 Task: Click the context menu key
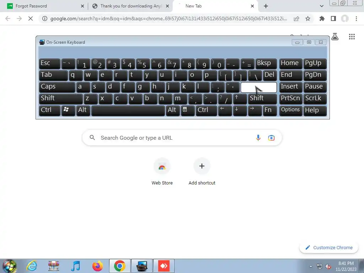pos(188,111)
